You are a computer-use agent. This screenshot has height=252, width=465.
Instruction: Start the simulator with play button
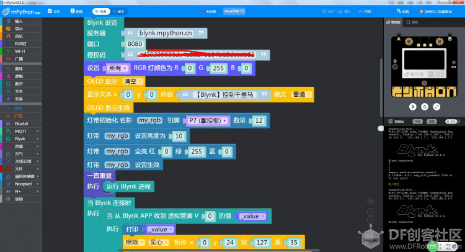coord(412,107)
